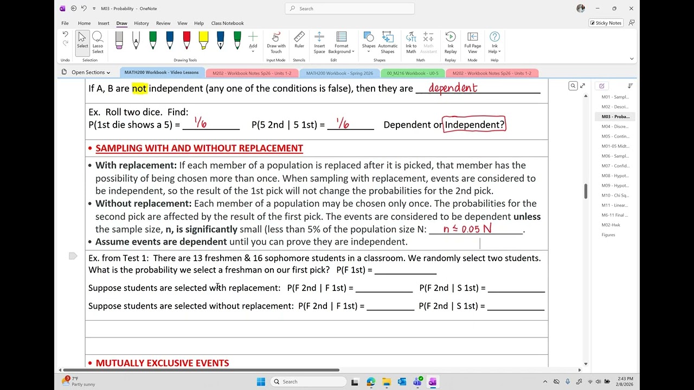Open page M04 - Discre...

point(615,126)
